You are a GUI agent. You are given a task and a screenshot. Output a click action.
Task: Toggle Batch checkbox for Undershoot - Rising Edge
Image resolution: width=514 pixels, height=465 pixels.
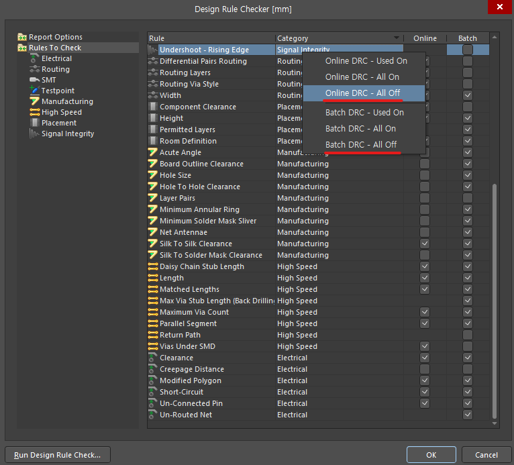click(x=468, y=50)
